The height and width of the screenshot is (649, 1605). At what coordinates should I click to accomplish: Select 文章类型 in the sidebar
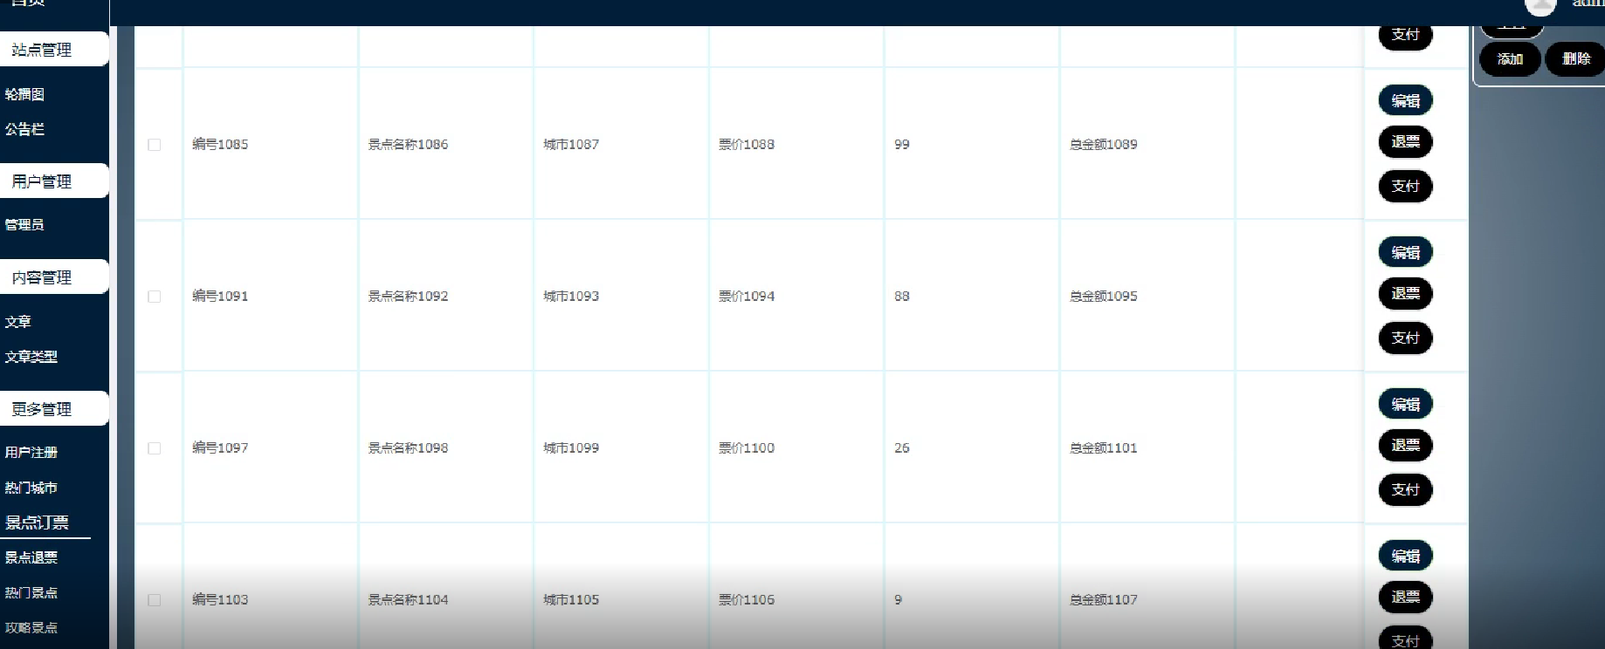(x=31, y=357)
